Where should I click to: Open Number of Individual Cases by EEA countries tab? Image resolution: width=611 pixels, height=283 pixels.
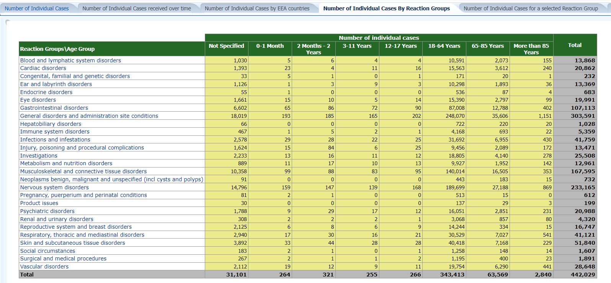(257, 8)
